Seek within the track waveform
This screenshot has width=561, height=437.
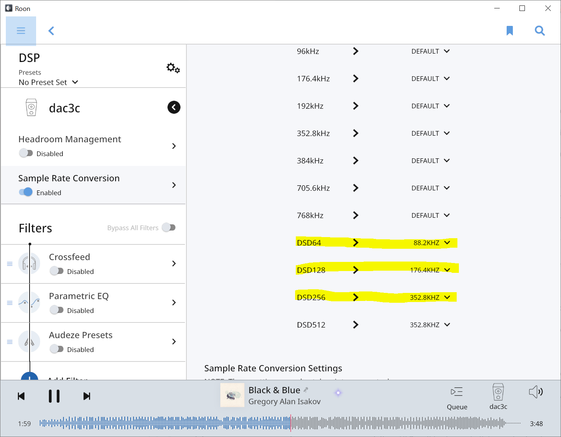coord(280,423)
